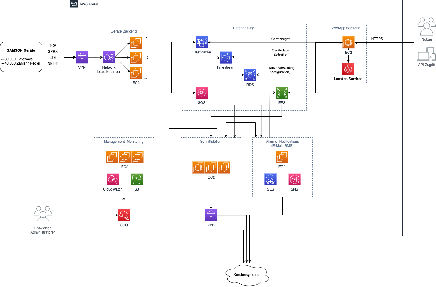Select the SQS queue icon

(202, 93)
